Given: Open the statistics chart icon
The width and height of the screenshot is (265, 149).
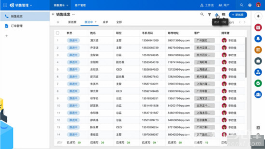Looking at the screenshot, I should tap(217, 15).
